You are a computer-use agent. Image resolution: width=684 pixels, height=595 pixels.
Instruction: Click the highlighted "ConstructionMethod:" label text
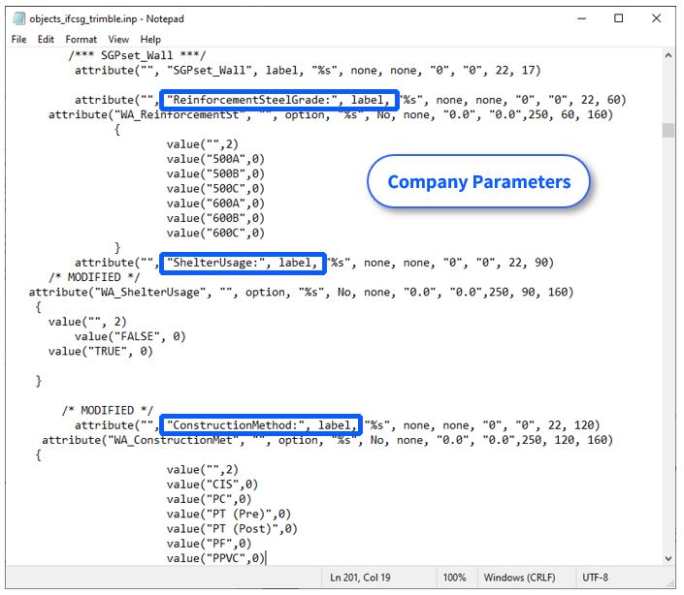[x=262, y=424]
